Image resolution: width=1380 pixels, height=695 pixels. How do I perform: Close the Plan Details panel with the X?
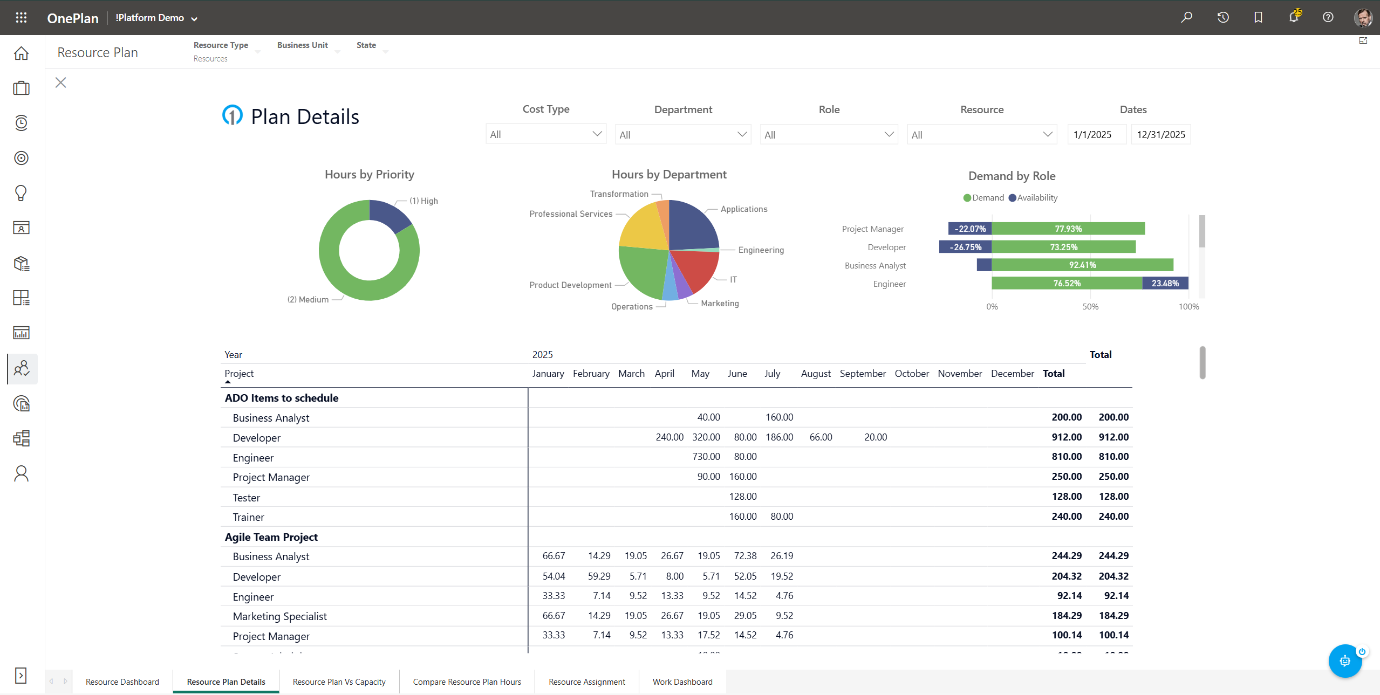coord(60,82)
